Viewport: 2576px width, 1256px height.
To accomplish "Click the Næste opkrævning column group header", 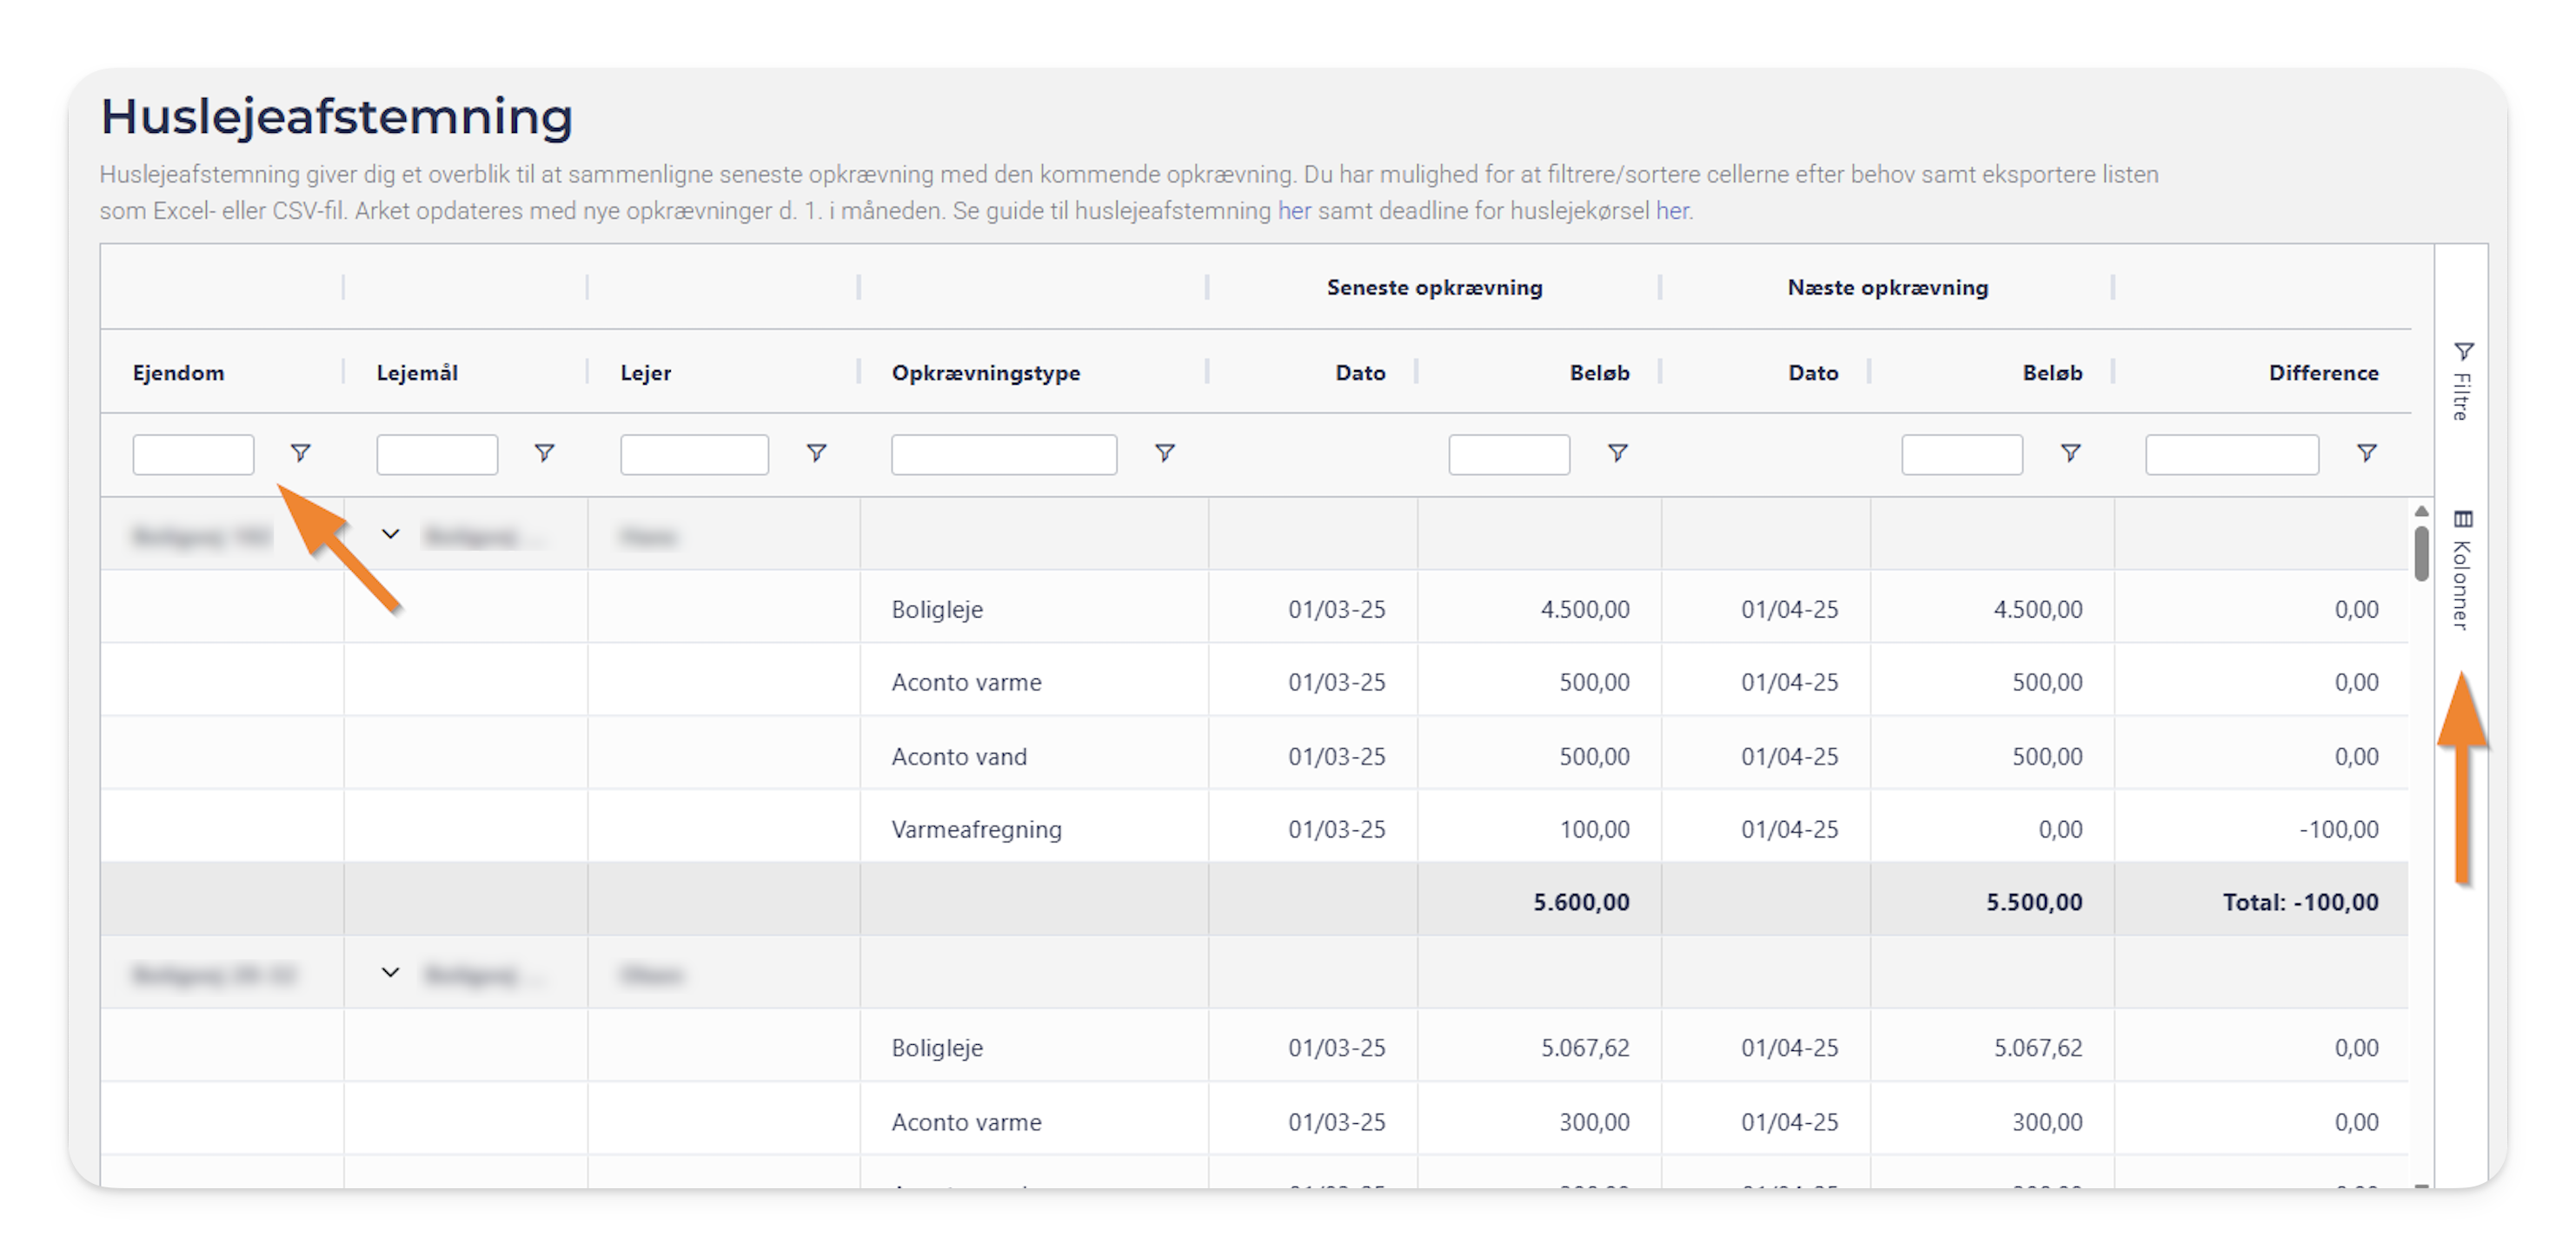I will pyautogui.click(x=1888, y=288).
